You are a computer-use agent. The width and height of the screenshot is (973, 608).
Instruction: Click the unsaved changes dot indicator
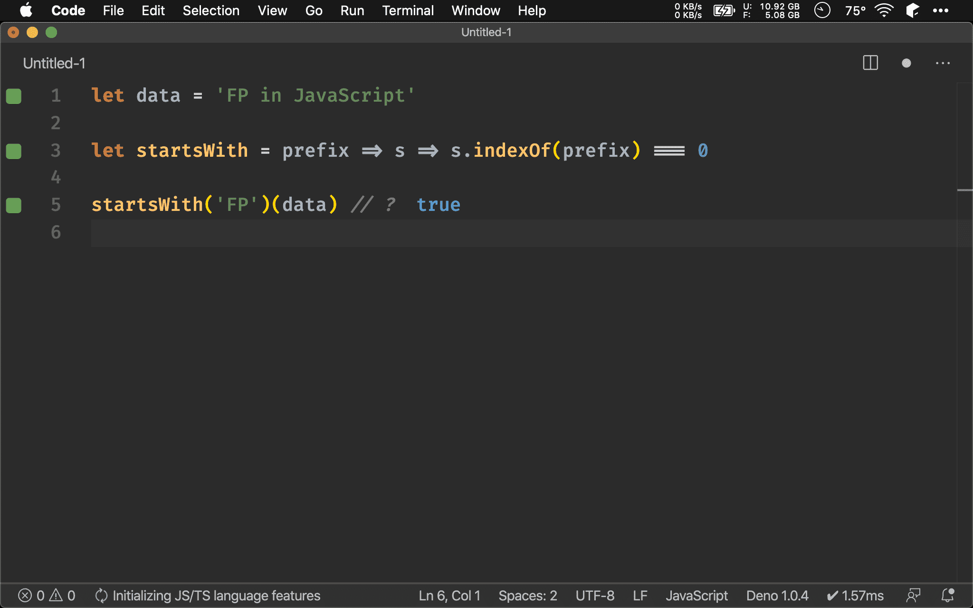tap(906, 63)
